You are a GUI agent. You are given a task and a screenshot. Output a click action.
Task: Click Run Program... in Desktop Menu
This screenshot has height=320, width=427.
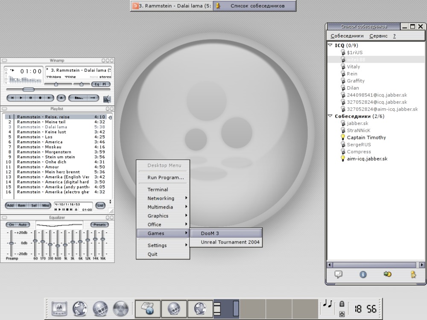[163, 177]
